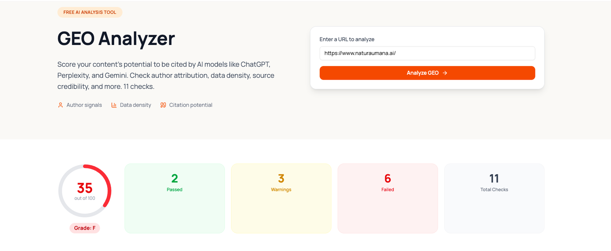Open the red Failed summary card

coord(388,198)
